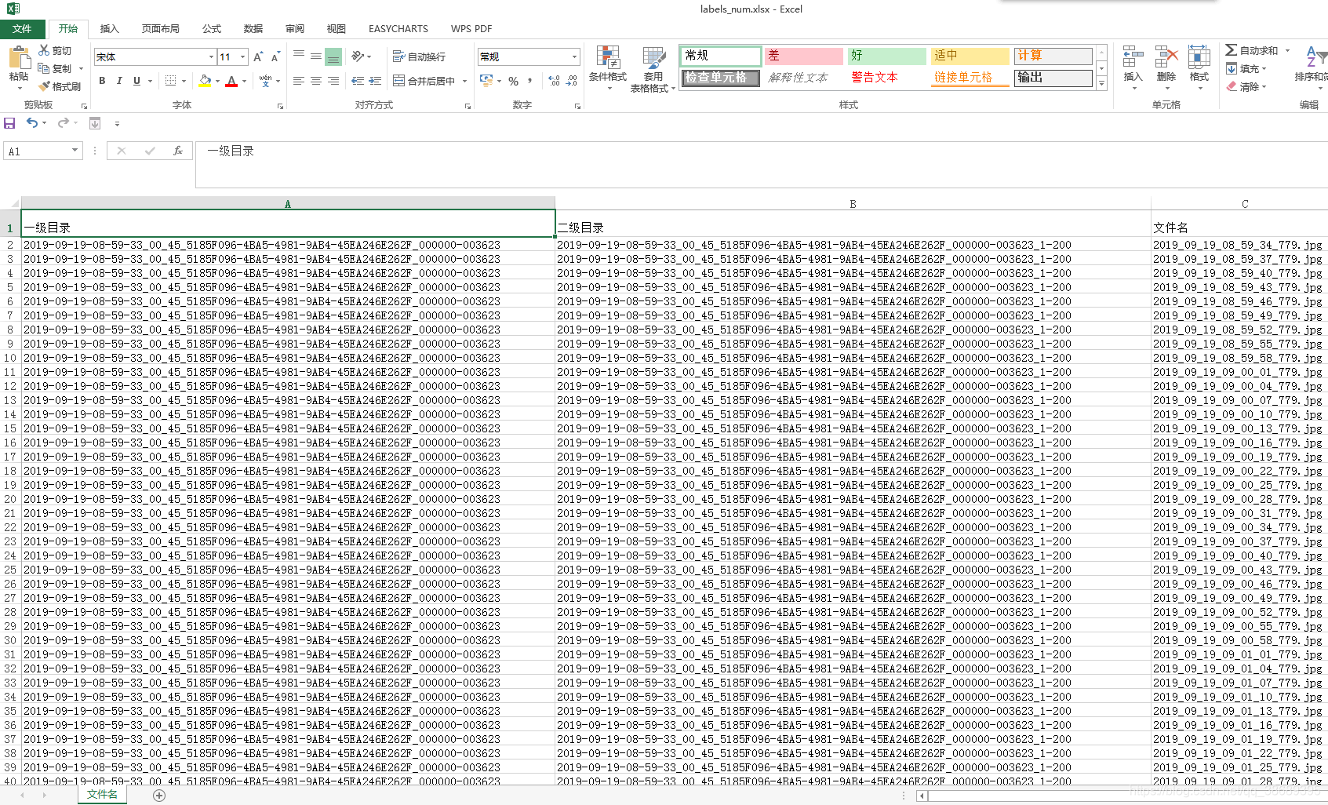Click the formula bar showing 一级目录
The height and width of the screenshot is (805, 1328).
point(761,164)
